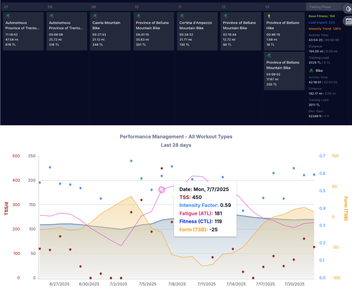The width and height of the screenshot is (352, 293).
Task: Click bike icon on Cortina d'Ampezzo card
Action: 181,16
